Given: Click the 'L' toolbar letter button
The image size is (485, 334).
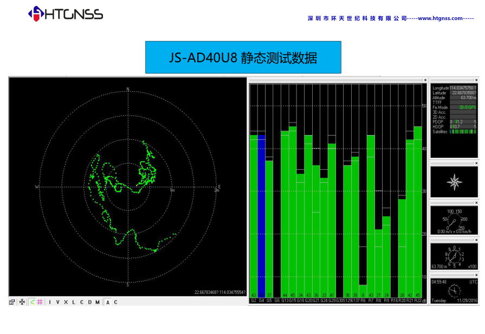Looking at the screenshot, I should 74,302.
